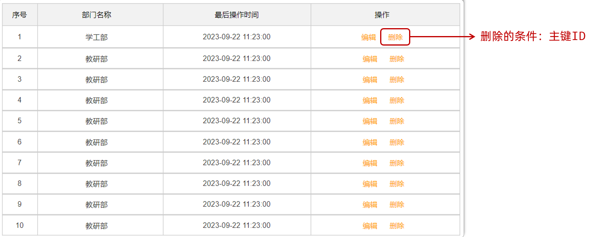Click the 最后操作时间 column header

(237, 15)
